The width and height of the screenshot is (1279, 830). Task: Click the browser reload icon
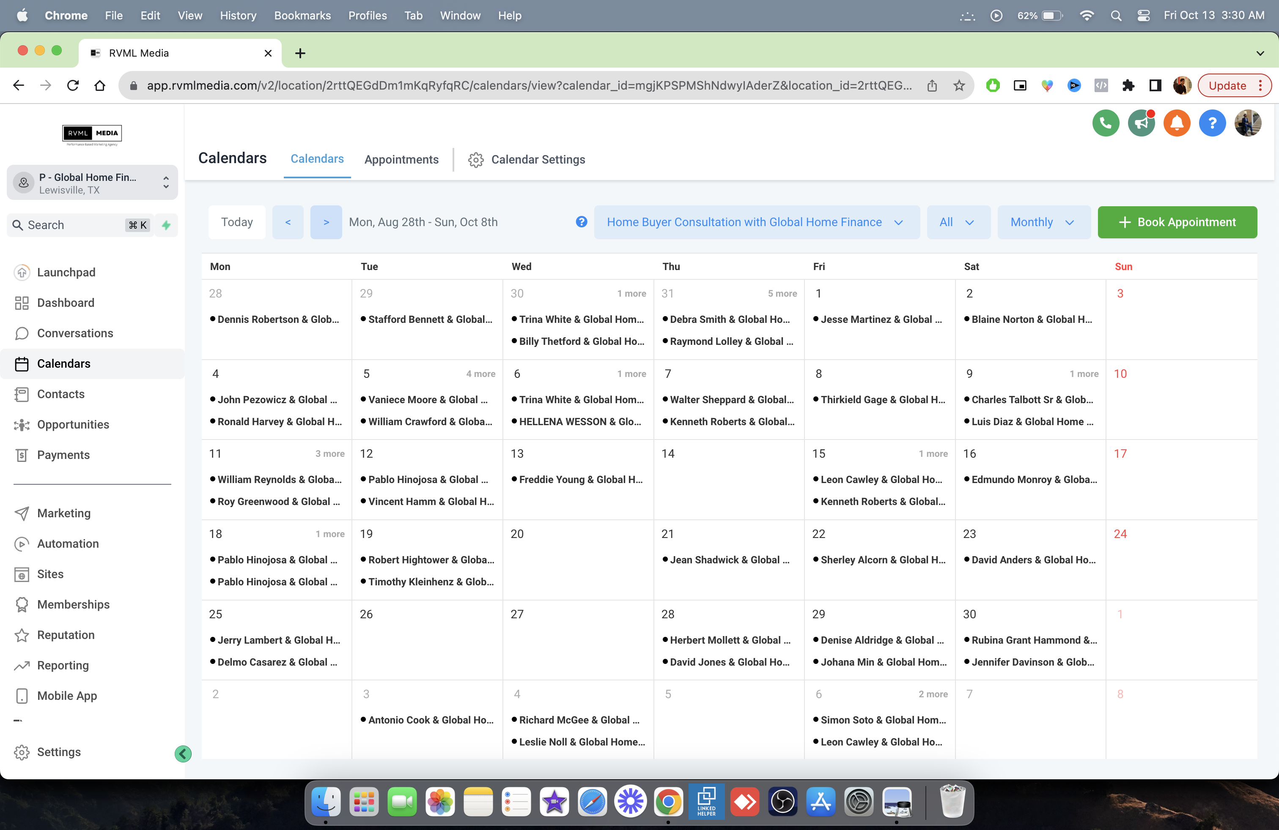[x=73, y=85]
